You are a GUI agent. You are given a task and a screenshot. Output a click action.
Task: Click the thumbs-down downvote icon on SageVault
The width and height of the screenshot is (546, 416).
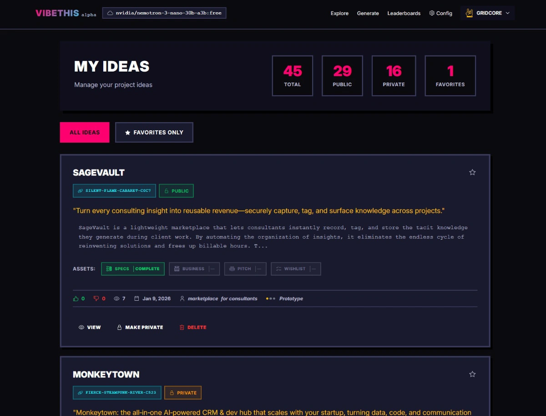(x=96, y=299)
